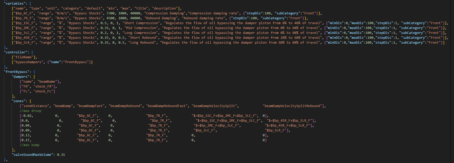Click the "category" header in variables
454x163 pixels.
(71, 8)
